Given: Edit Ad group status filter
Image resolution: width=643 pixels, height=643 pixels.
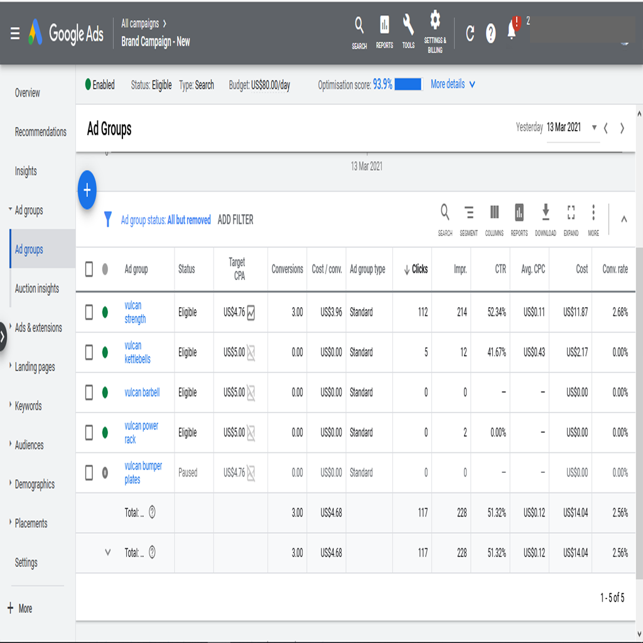Looking at the screenshot, I should click(x=166, y=220).
